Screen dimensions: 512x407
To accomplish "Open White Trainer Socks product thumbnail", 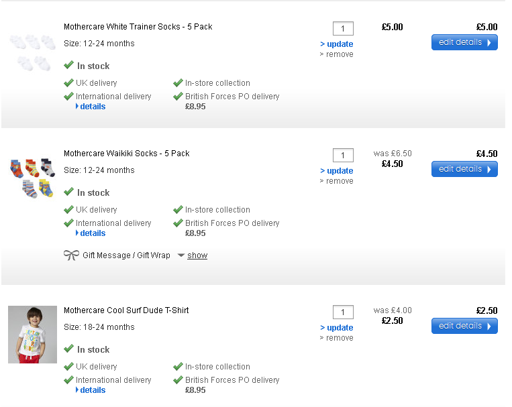I will 32,52.
